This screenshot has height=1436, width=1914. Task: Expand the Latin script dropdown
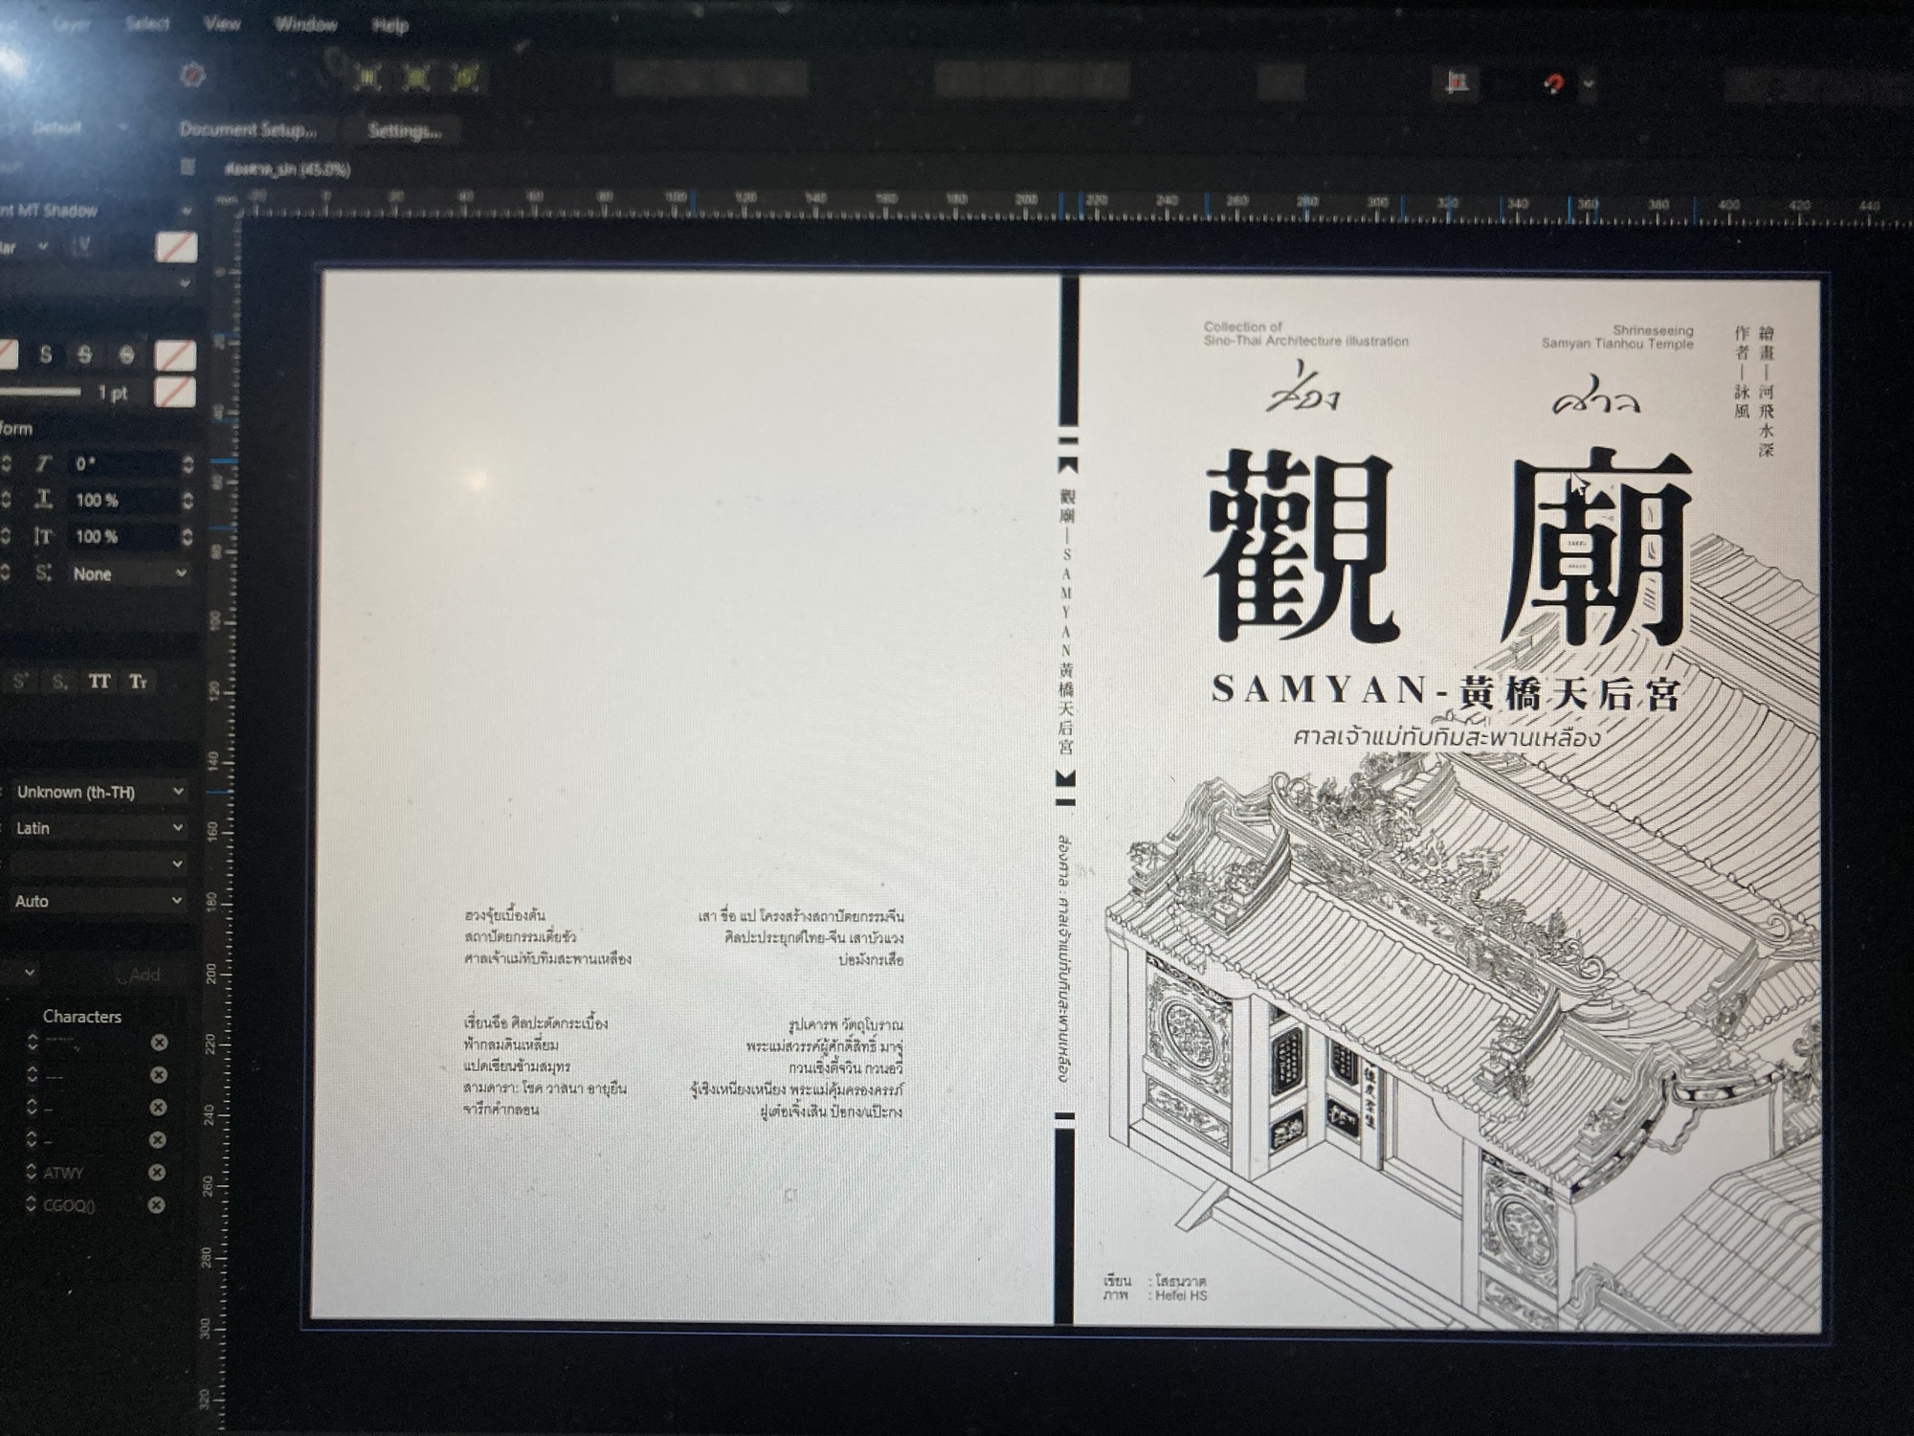tap(96, 828)
